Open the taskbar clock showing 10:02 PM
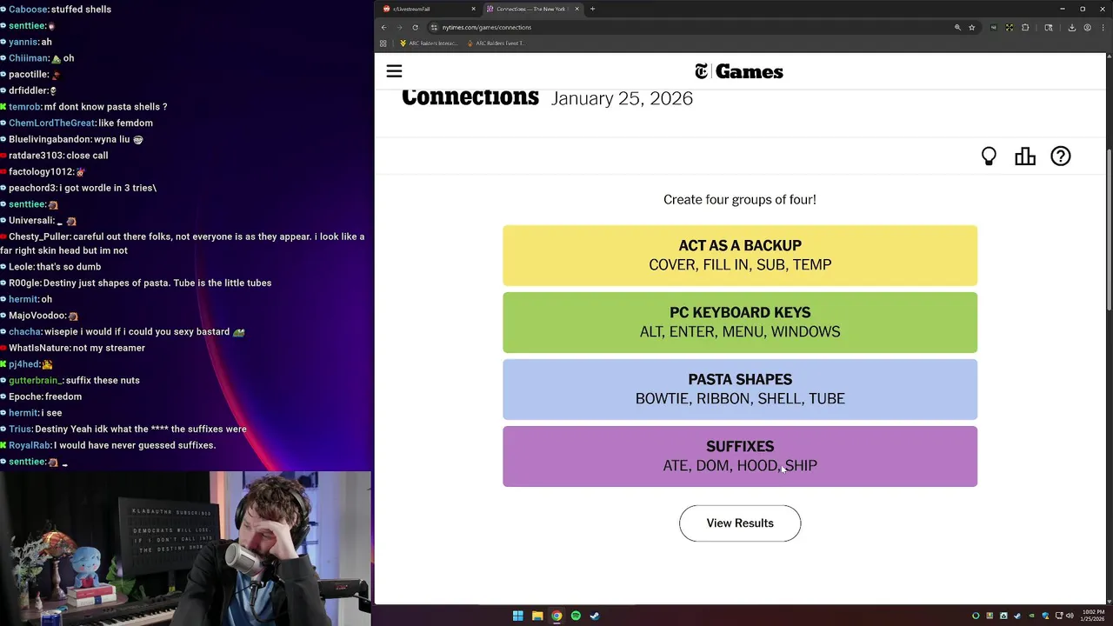The width and height of the screenshot is (1113, 626). tap(1092, 616)
